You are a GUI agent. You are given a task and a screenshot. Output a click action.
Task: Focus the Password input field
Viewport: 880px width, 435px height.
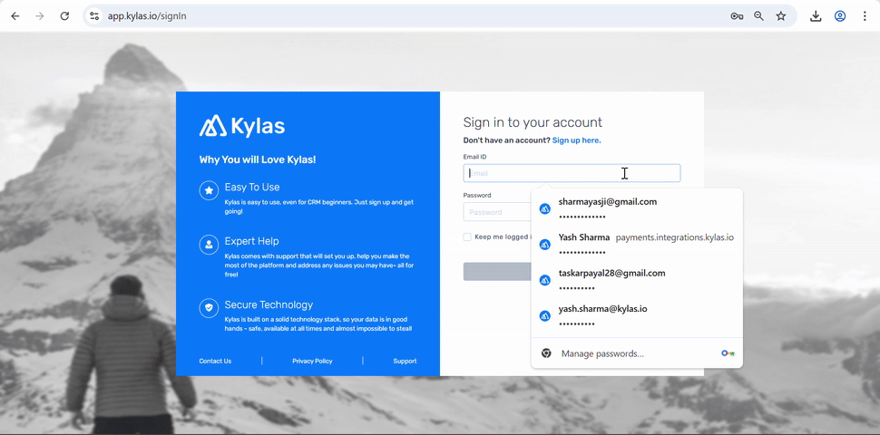[496, 212]
